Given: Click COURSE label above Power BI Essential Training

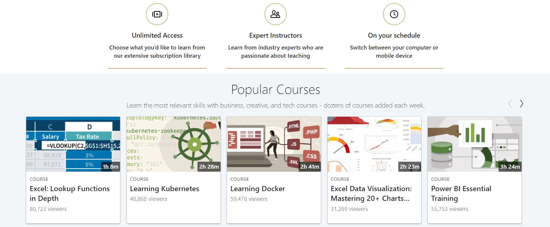Looking at the screenshot, I should click(440, 179).
